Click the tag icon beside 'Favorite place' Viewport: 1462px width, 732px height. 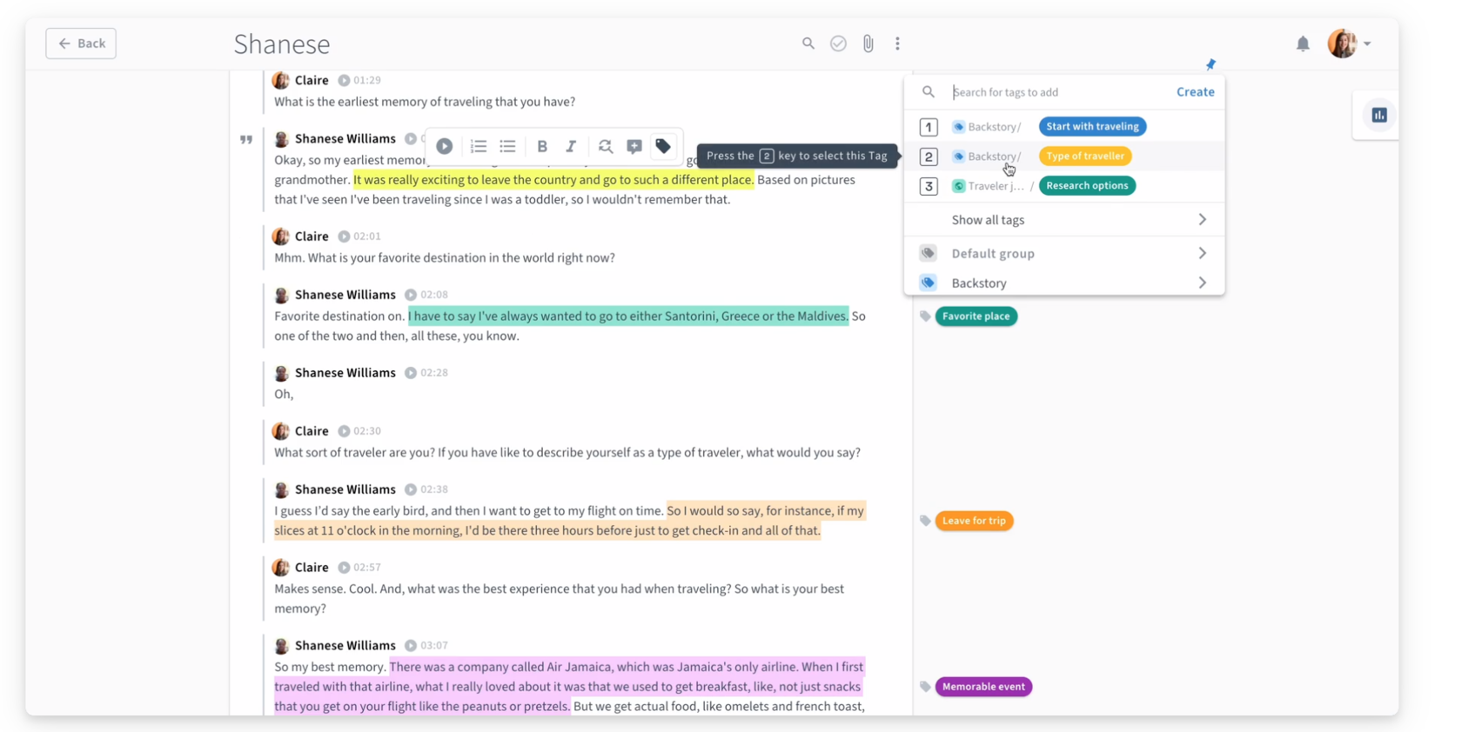click(x=925, y=316)
